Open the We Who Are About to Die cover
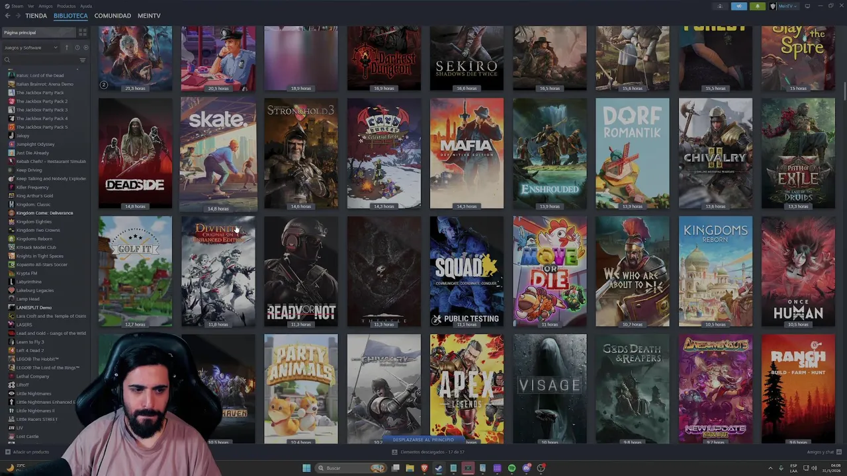The width and height of the screenshot is (847, 476). (x=632, y=272)
